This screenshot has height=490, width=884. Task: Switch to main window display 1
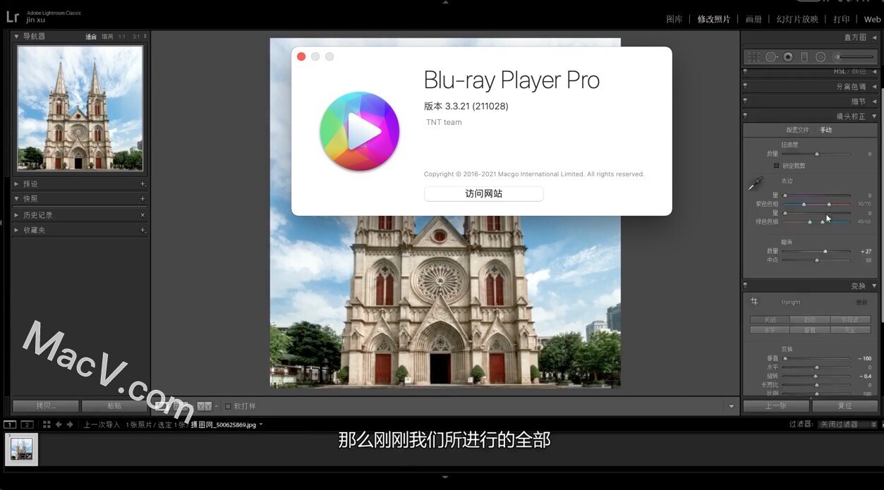point(10,424)
